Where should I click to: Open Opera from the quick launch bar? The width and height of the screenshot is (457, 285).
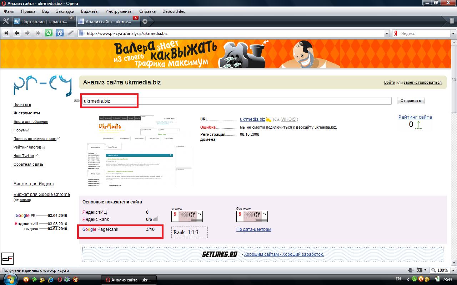pyautogui.click(x=59, y=280)
